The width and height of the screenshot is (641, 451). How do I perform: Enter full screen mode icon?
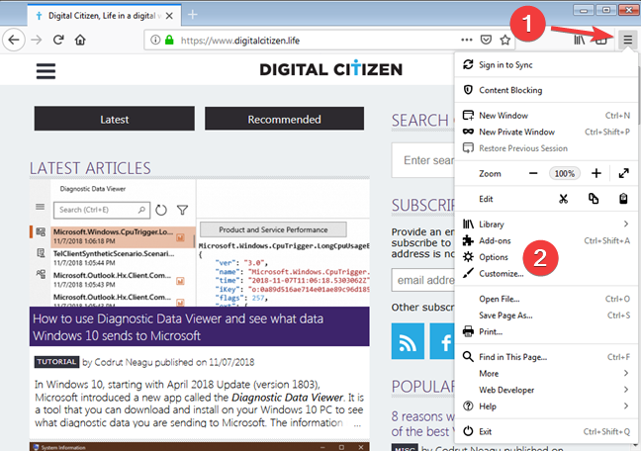pyautogui.click(x=624, y=173)
